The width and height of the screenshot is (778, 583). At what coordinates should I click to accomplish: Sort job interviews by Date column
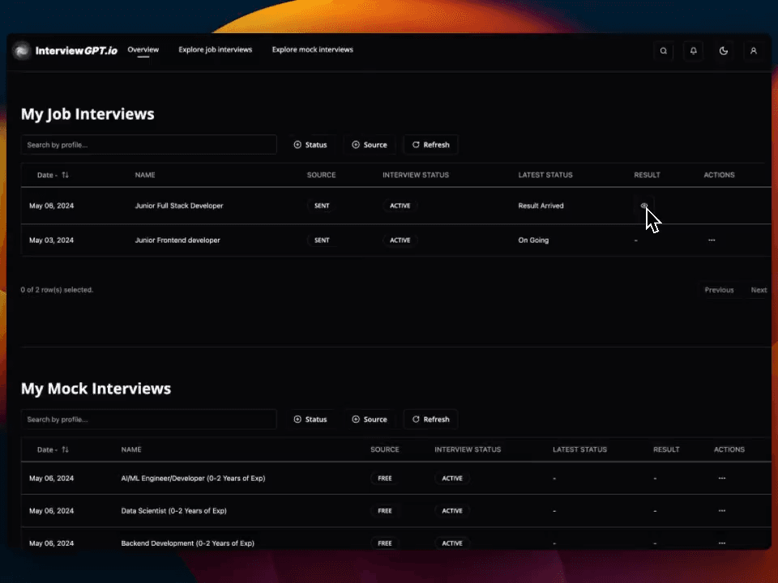[x=53, y=175]
